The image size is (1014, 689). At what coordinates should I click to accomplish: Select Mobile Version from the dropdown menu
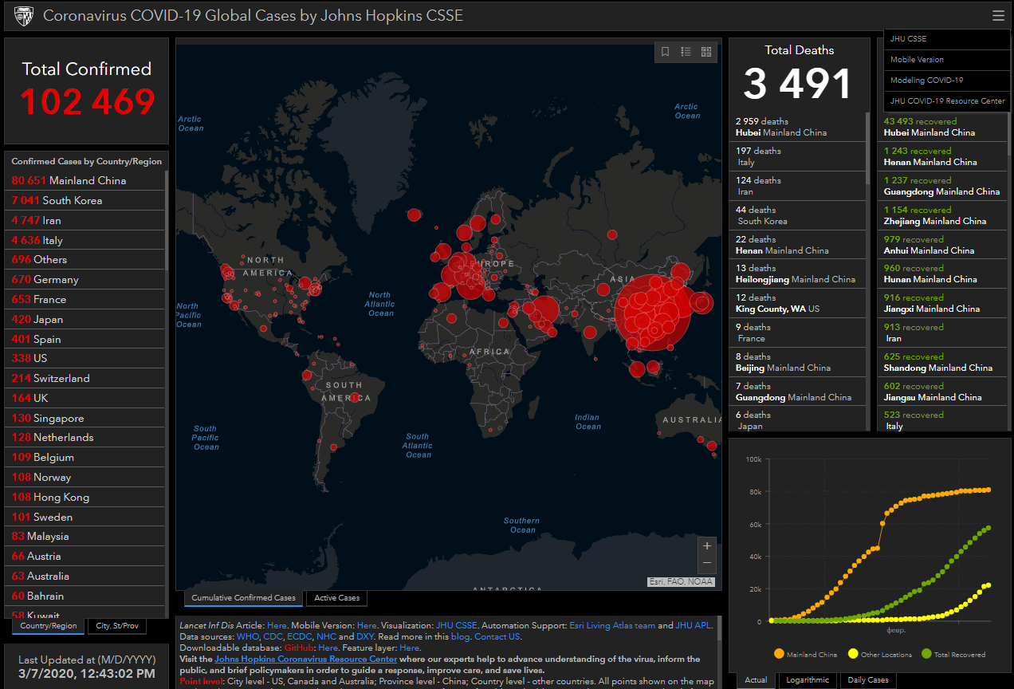[917, 60]
